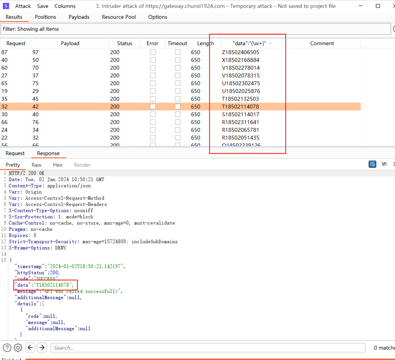The width and height of the screenshot is (395, 360).
Task: Toggle word wrap icon in response viewer
Action: [x=372, y=164]
